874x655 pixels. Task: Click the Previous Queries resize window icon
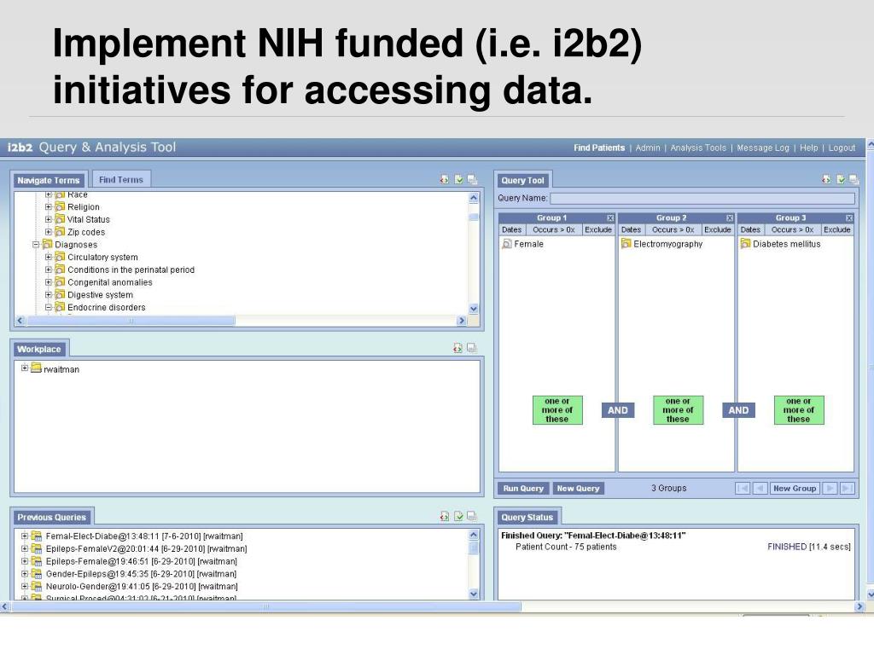coord(472,516)
